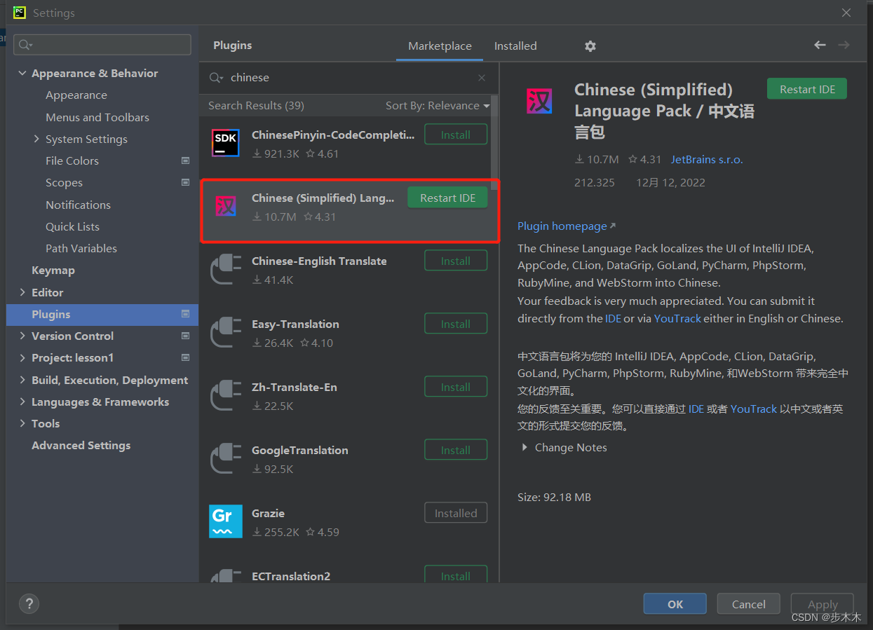Click the Zh-Translate-En plug icon
This screenshot has width=873, height=630.
(226, 395)
